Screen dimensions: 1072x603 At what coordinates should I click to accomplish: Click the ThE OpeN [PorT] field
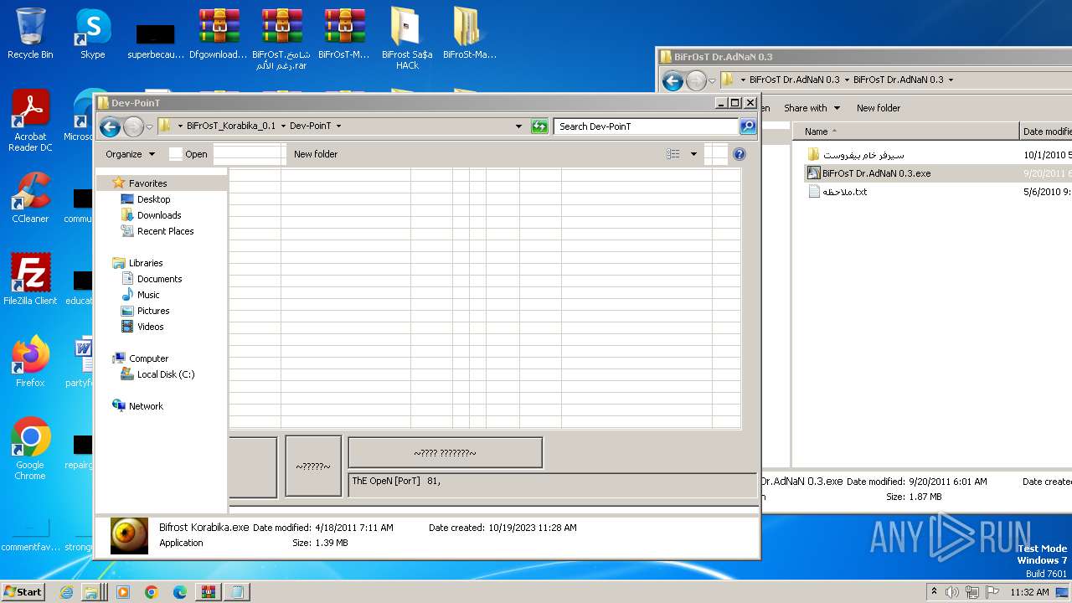(553, 484)
